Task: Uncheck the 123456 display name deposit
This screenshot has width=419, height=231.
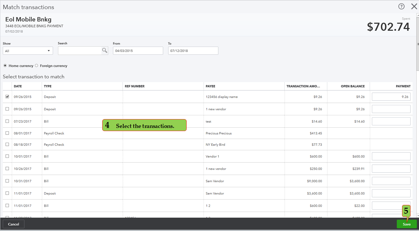Action: pyautogui.click(x=7, y=96)
